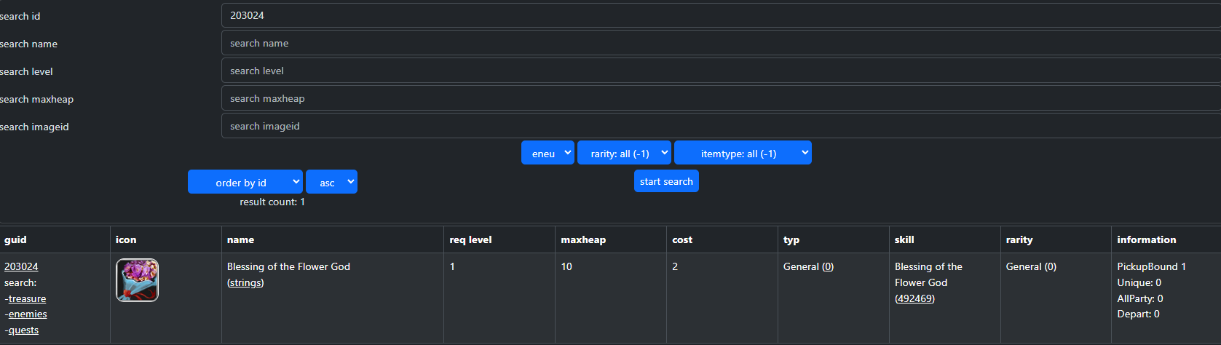This screenshot has height=345, width=1221.
Task: Click the Flower God item icon
Action: point(137,280)
